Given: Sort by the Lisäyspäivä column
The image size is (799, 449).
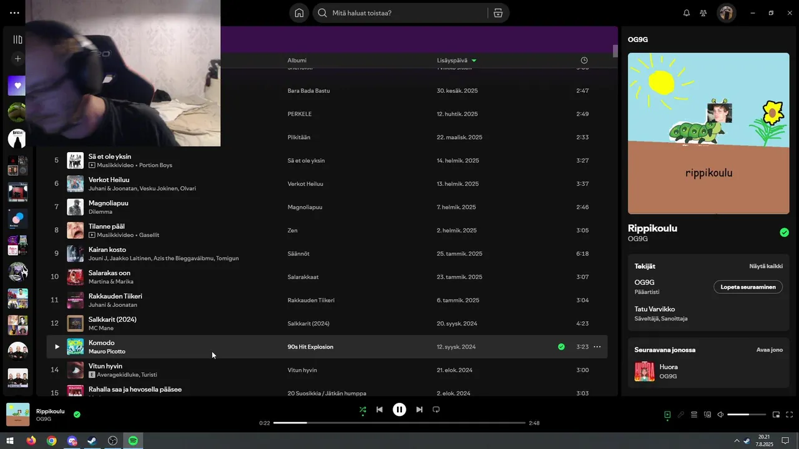Looking at the screenshot, I should 456,60.
